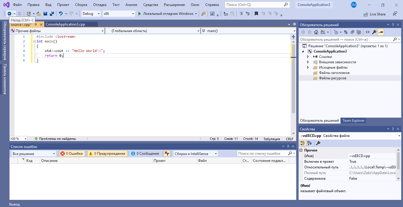The height and width of the screenshot is (207, 403).
Task: Click the 3M account avatar
Action: pos(353,5)
